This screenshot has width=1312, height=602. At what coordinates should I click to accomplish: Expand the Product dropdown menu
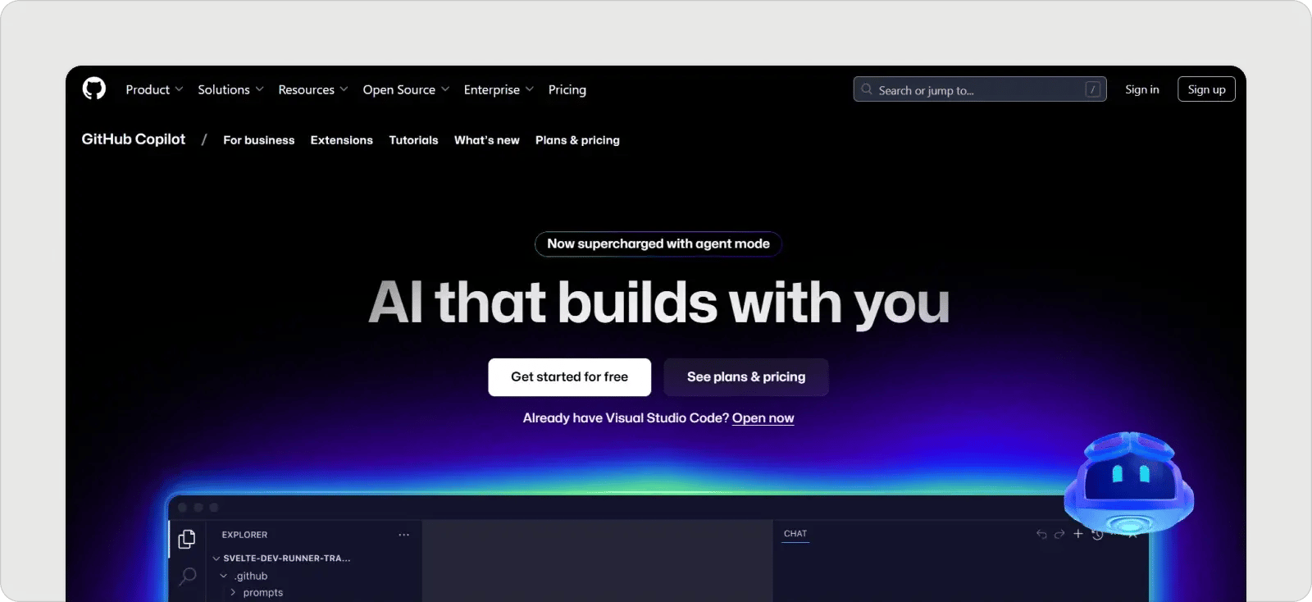pyautogui.click(x=153, y=89)
